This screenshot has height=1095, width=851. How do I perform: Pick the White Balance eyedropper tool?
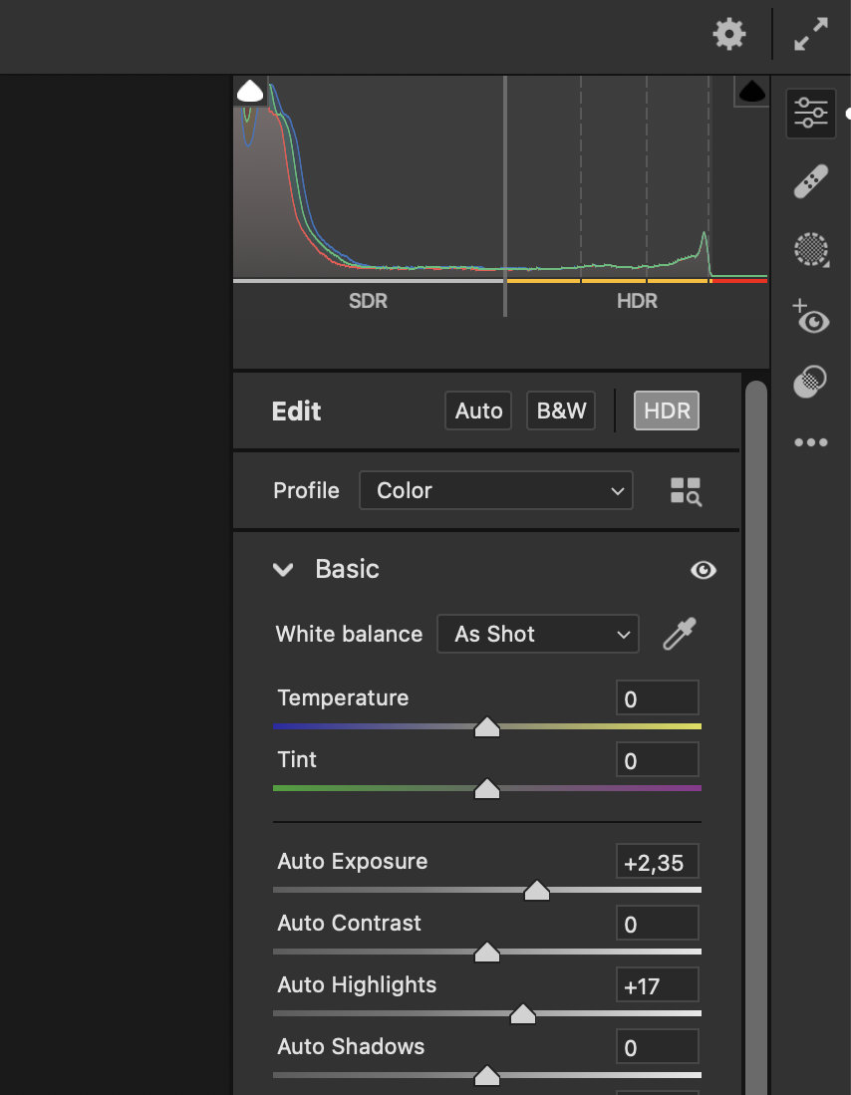coord(680,634)
